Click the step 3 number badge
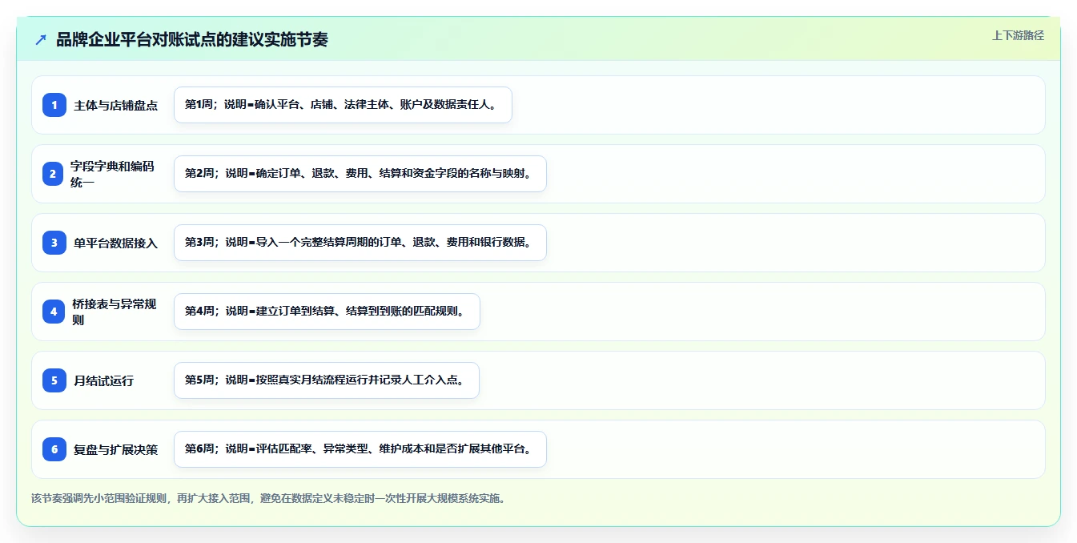The width and height of the screenshot is (1077, 543). (x=54, y=243)
